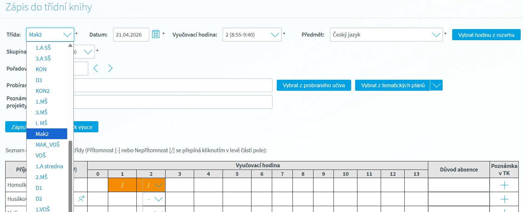Go to previous record with left arrow
Screen dimensions: 523x212
[x=96, y=68]
